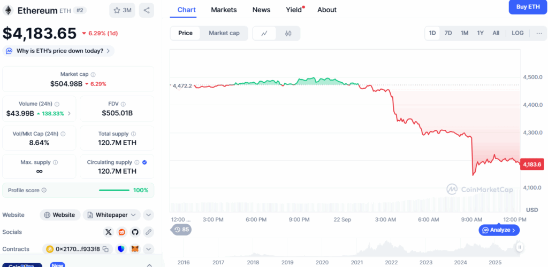The height and width of the screenshot is (267, 548).
Task: Click the $505.01B FDV value
Action: [x=117, y=113]
